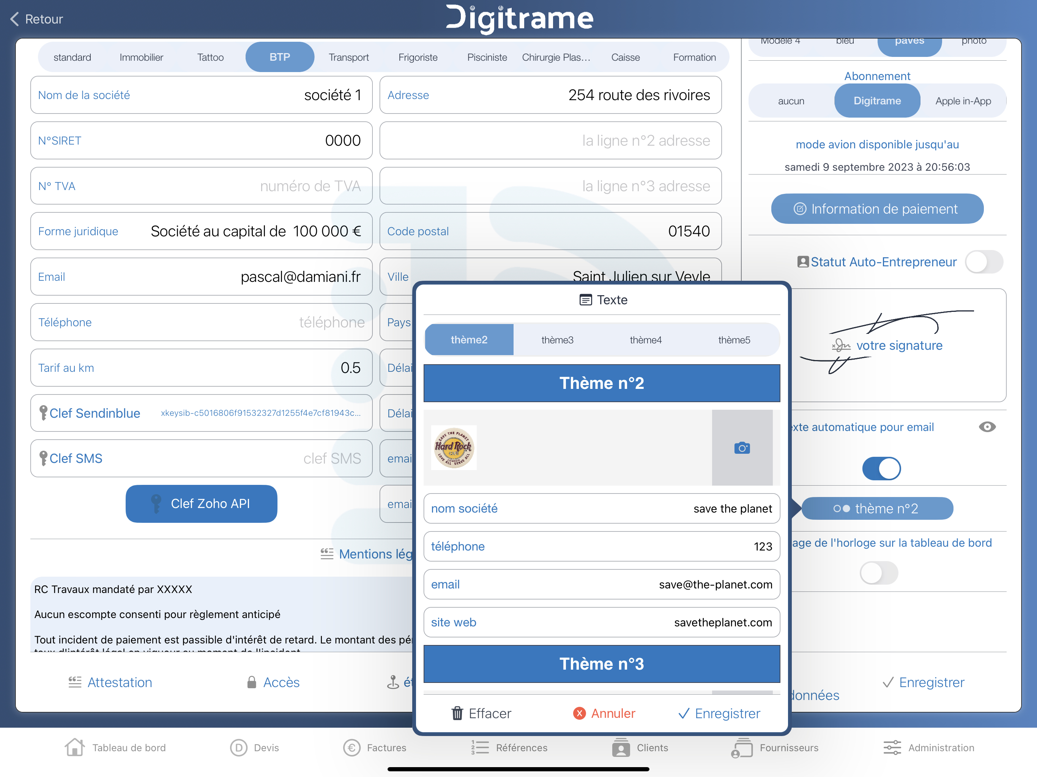
Task: Edit the nom société field in popup
Action: [x=602, y=508]
